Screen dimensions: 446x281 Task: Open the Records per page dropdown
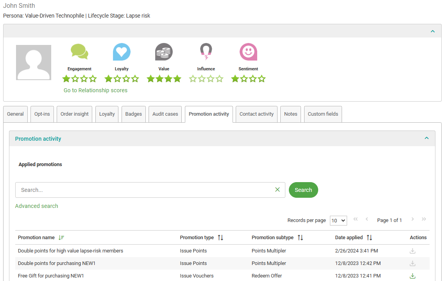coord(338,220)
